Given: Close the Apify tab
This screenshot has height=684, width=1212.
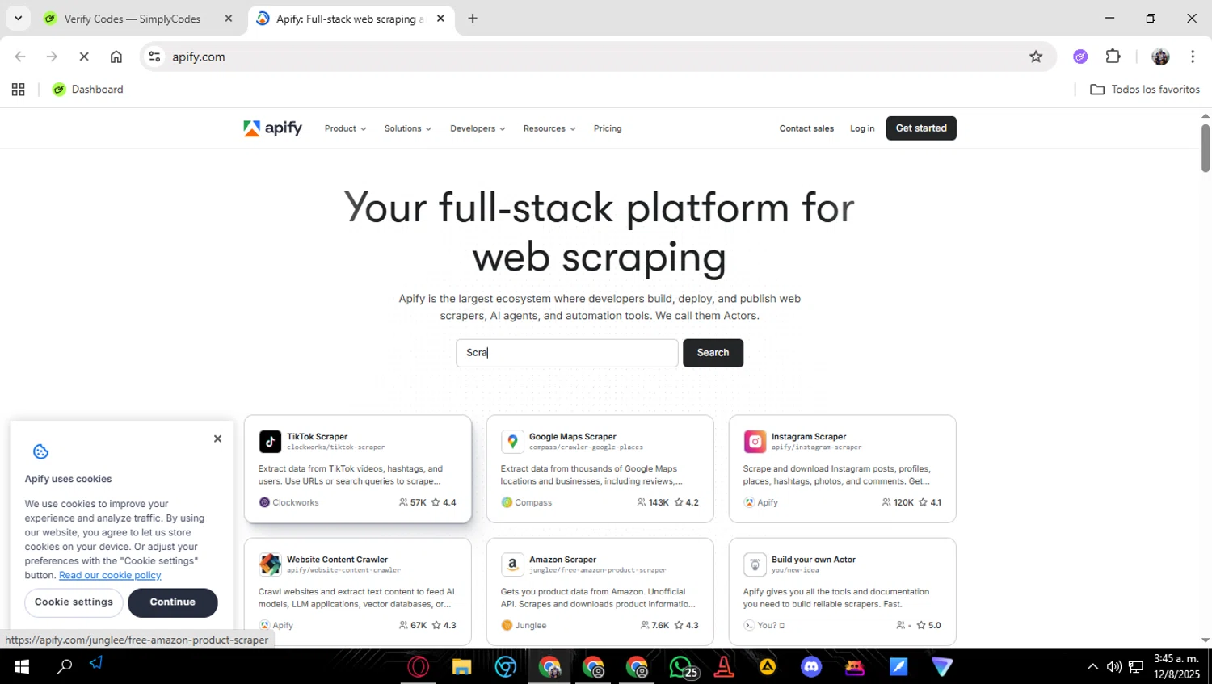Looking at the screenshot, I should 440,19.
